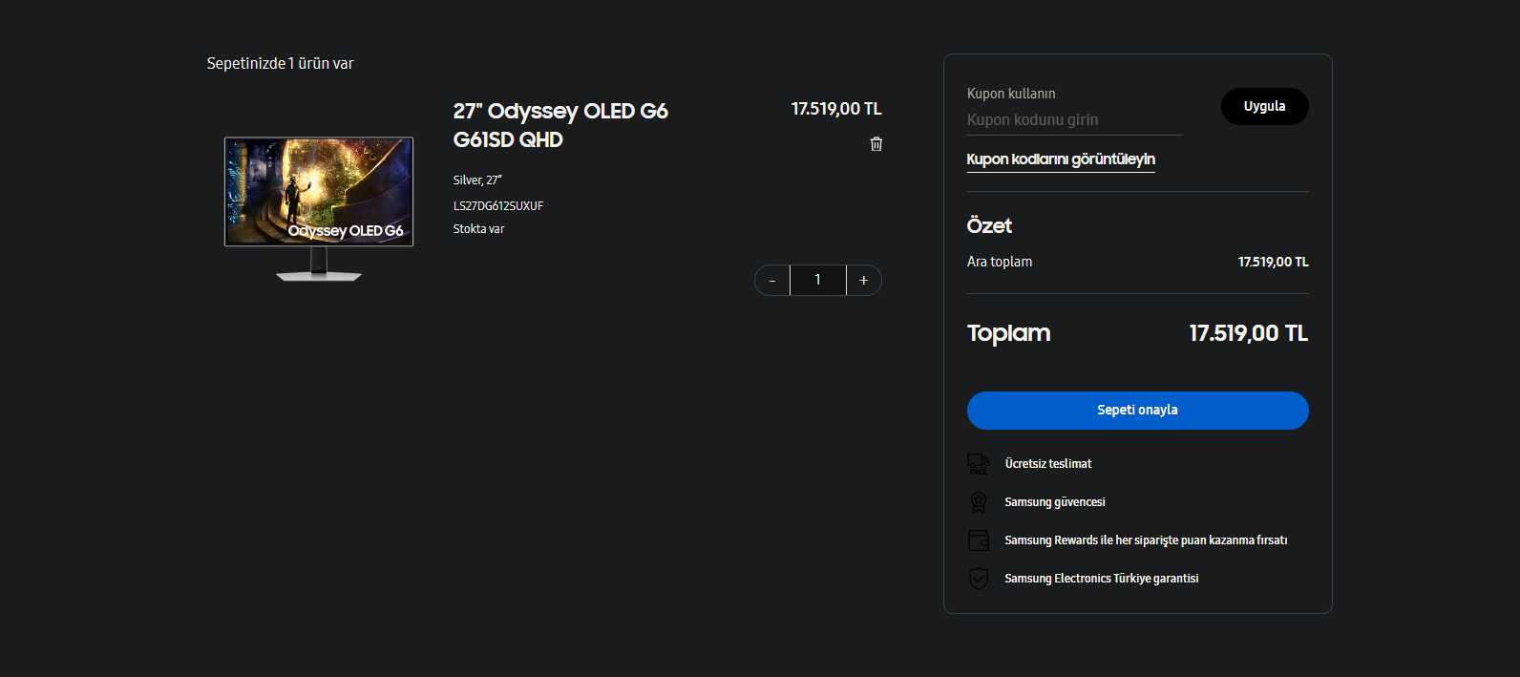The height and width of the screenshot is (677, 1520).
Task: Click the Samsung Rewards wallet icon
Action: point(979,540)
